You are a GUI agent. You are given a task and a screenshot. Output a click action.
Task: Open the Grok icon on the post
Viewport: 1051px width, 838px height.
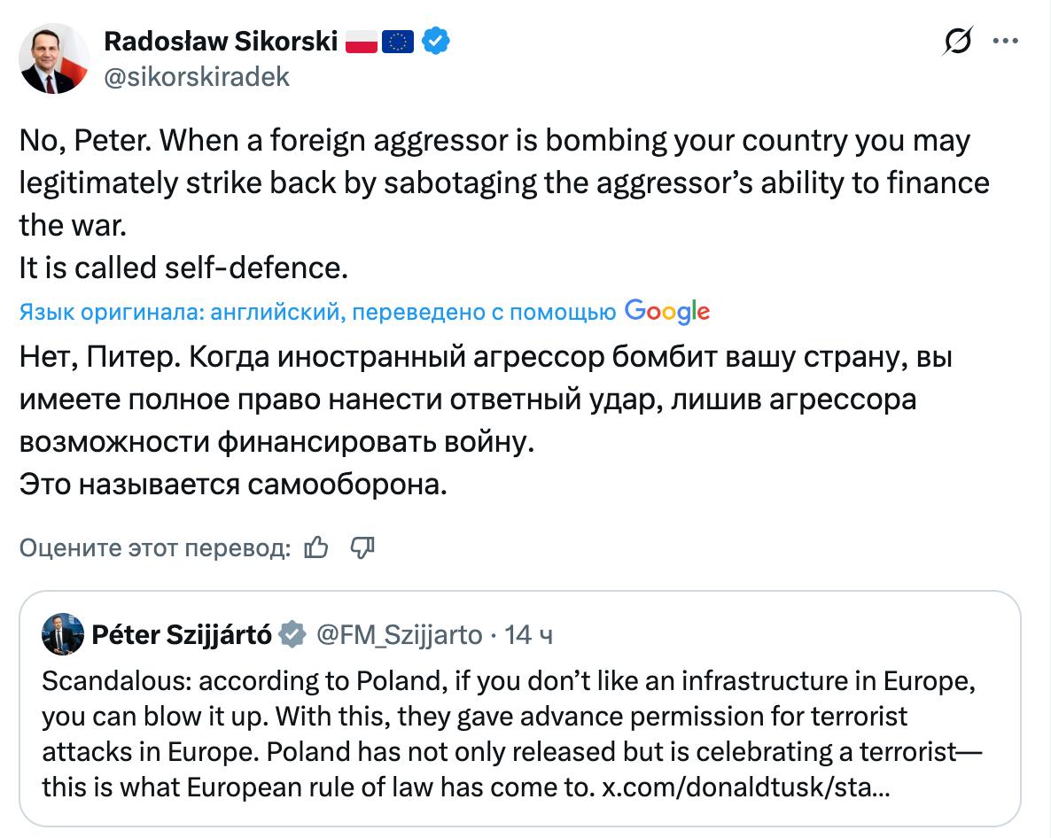(x=958, y=42)
